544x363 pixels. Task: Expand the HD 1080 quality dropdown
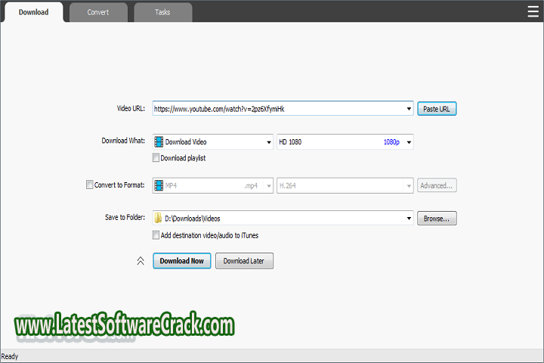[409, 142]
